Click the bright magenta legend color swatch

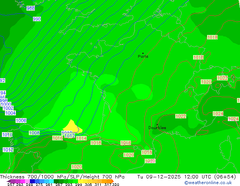tap(23, 181)
